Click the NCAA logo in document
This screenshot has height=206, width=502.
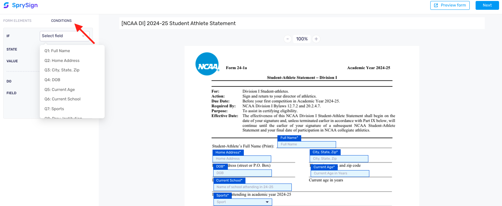[x=207, y=64]
